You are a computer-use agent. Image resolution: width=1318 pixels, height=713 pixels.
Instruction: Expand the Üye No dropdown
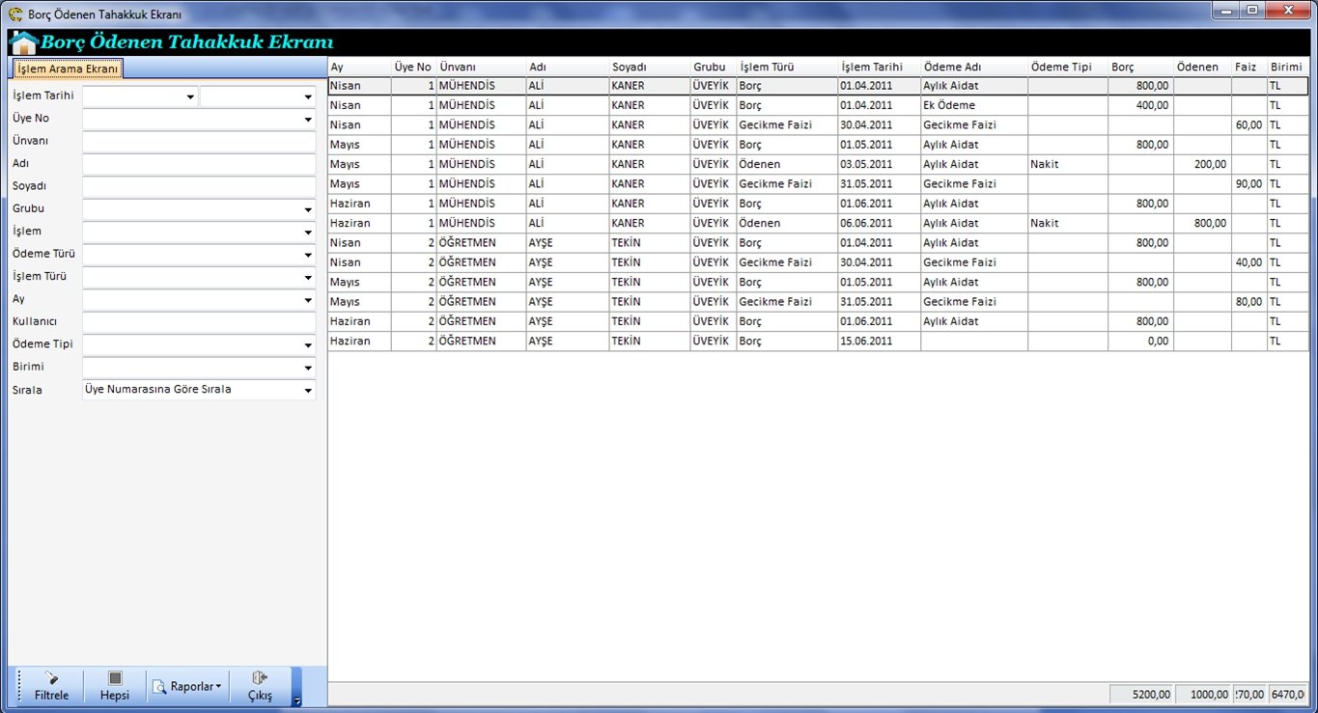pos(308,120)
